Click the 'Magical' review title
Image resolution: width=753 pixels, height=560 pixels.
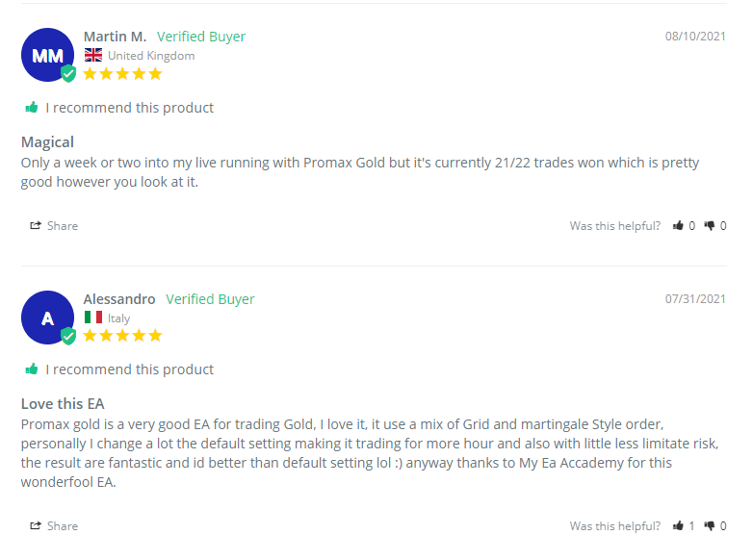coord(47,142)
